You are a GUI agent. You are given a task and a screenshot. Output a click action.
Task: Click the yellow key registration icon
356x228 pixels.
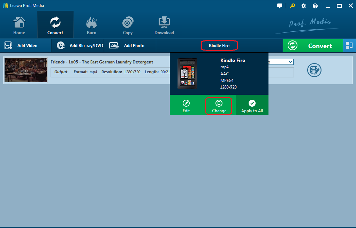point(291,6)
